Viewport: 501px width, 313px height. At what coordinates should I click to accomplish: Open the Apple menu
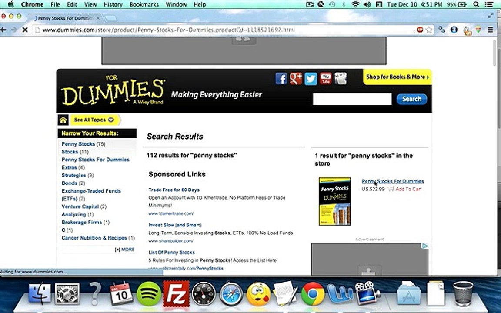tap(11, 4)
